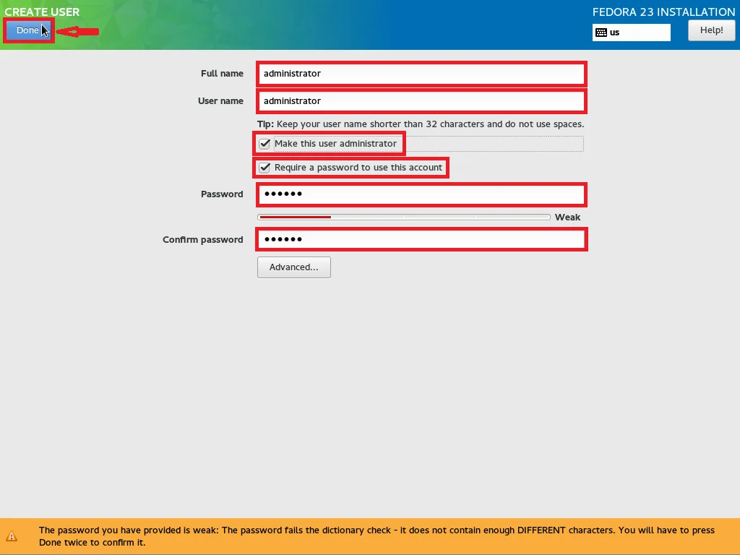The height and width of the screenshot is (555, 740).
Task: Click the user name Tip text
Action: 421,124
